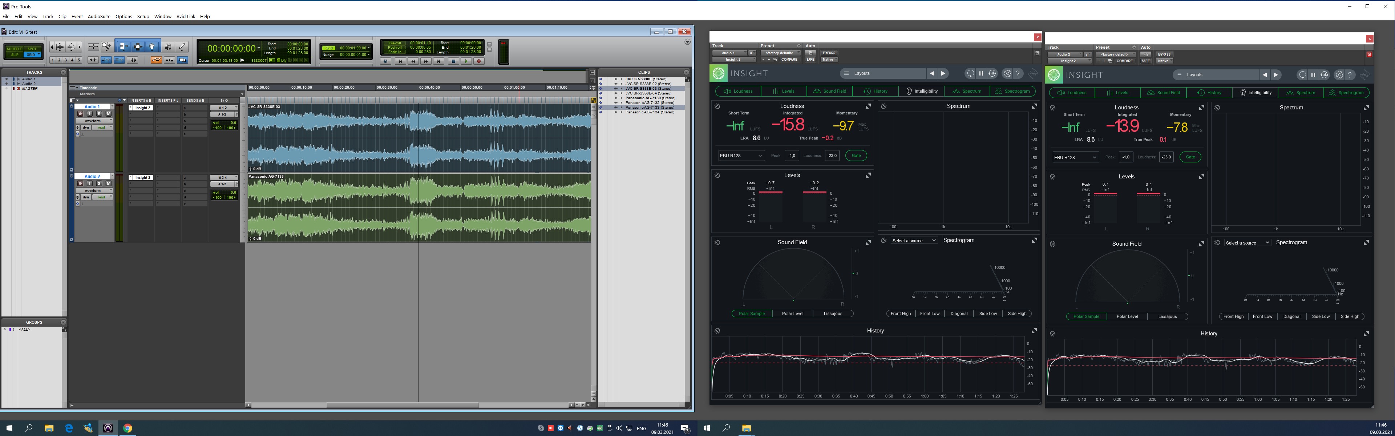Open the TRACKS list menu arrow
The width and height of the screenshot is (1395, 436).
(63, 72)
